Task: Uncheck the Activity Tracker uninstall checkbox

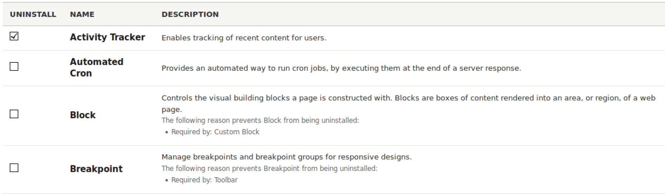Action: (x=14, y=36)
